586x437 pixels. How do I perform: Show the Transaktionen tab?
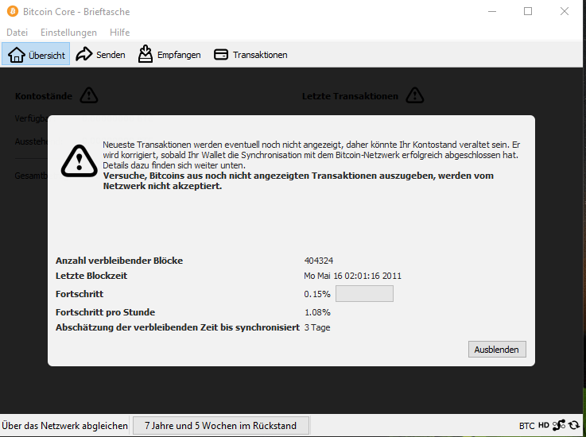tap(250, 55)
